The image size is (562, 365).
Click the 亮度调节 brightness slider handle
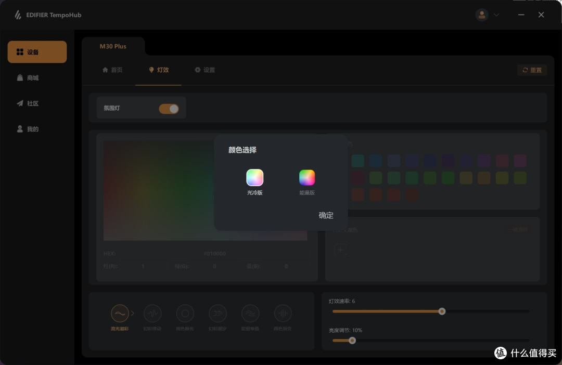coord(352,340)
